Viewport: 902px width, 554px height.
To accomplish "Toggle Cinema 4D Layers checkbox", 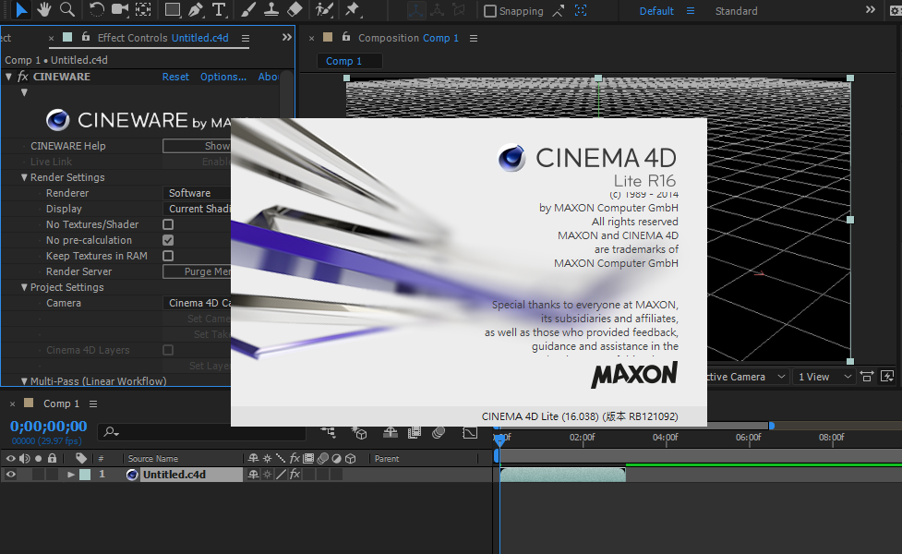I will pos(168,350).
